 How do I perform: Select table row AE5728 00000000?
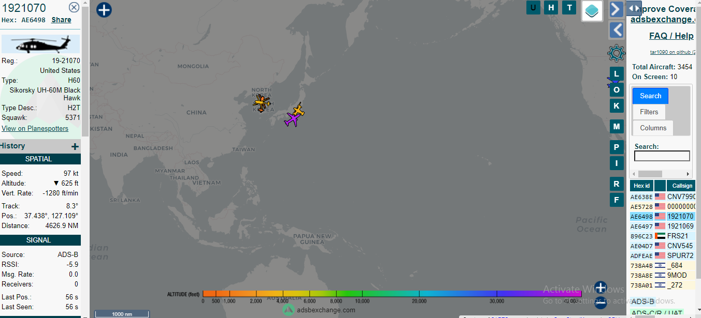pos(663,206)
